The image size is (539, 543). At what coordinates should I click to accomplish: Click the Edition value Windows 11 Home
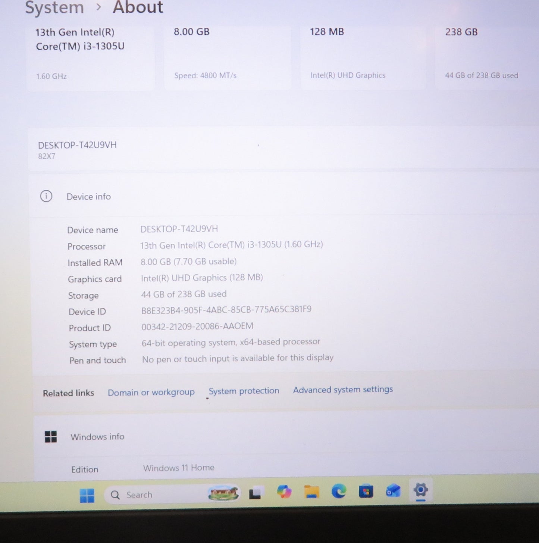coord(179,468)
